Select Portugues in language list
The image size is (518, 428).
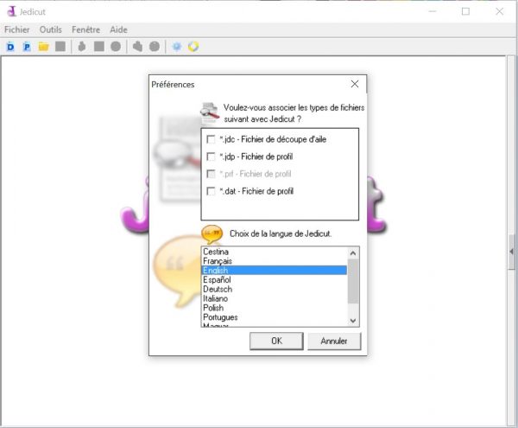tap(275, 317)
